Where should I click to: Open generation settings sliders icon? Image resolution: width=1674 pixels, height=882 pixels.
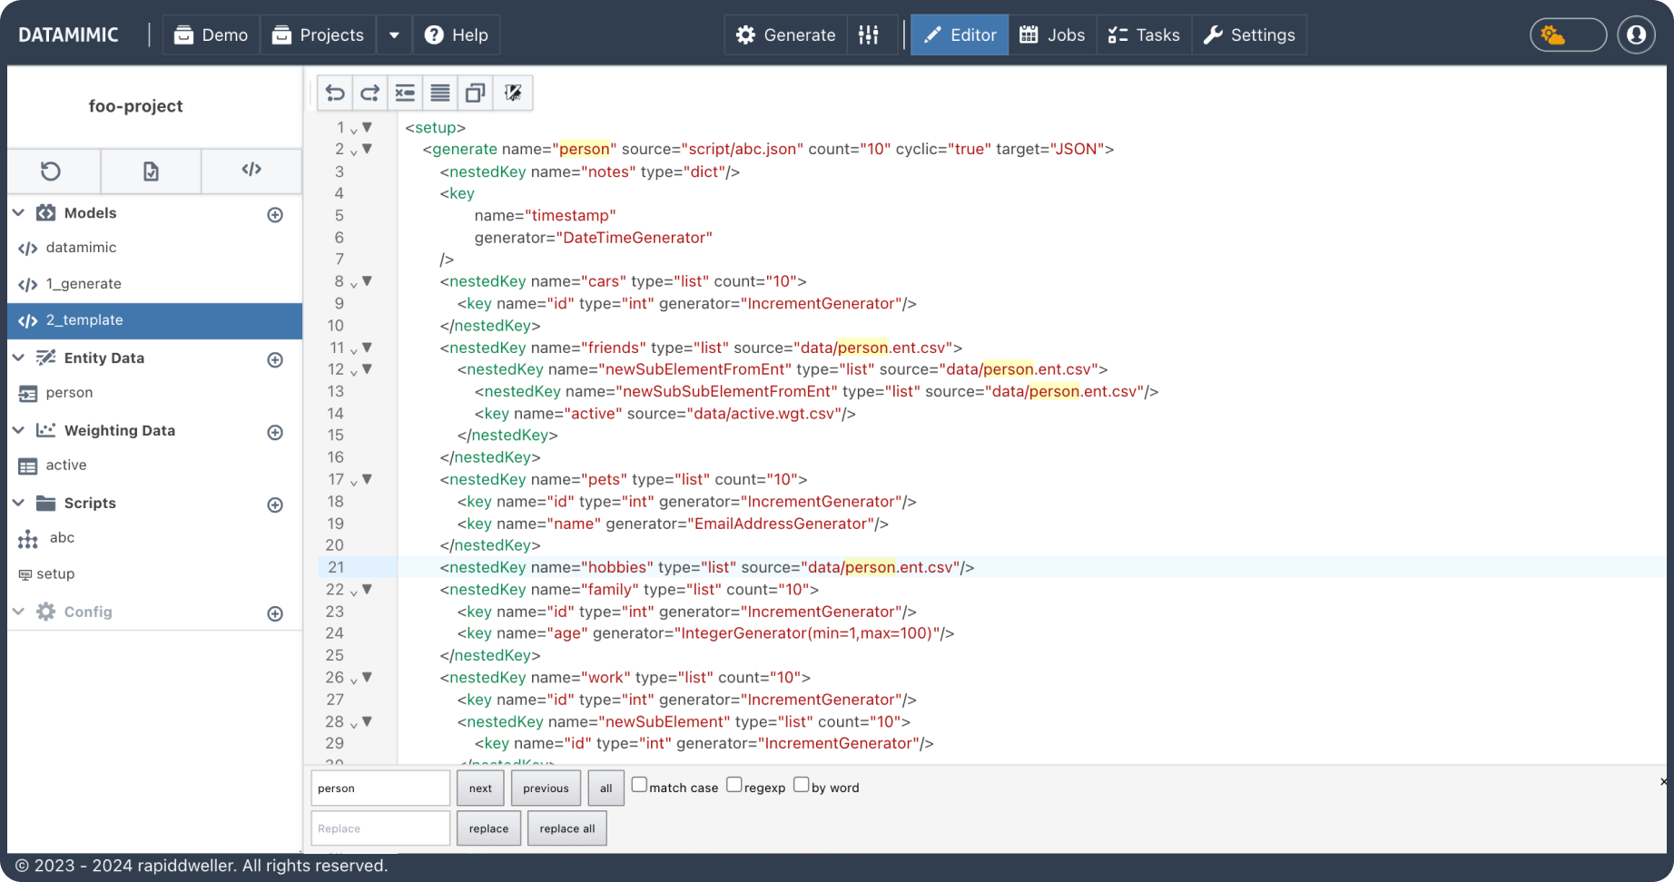coord(869,35)
